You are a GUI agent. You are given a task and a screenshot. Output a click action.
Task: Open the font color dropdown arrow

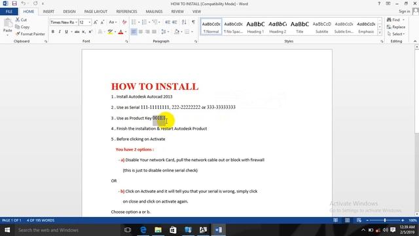click(x=125, y=32)
